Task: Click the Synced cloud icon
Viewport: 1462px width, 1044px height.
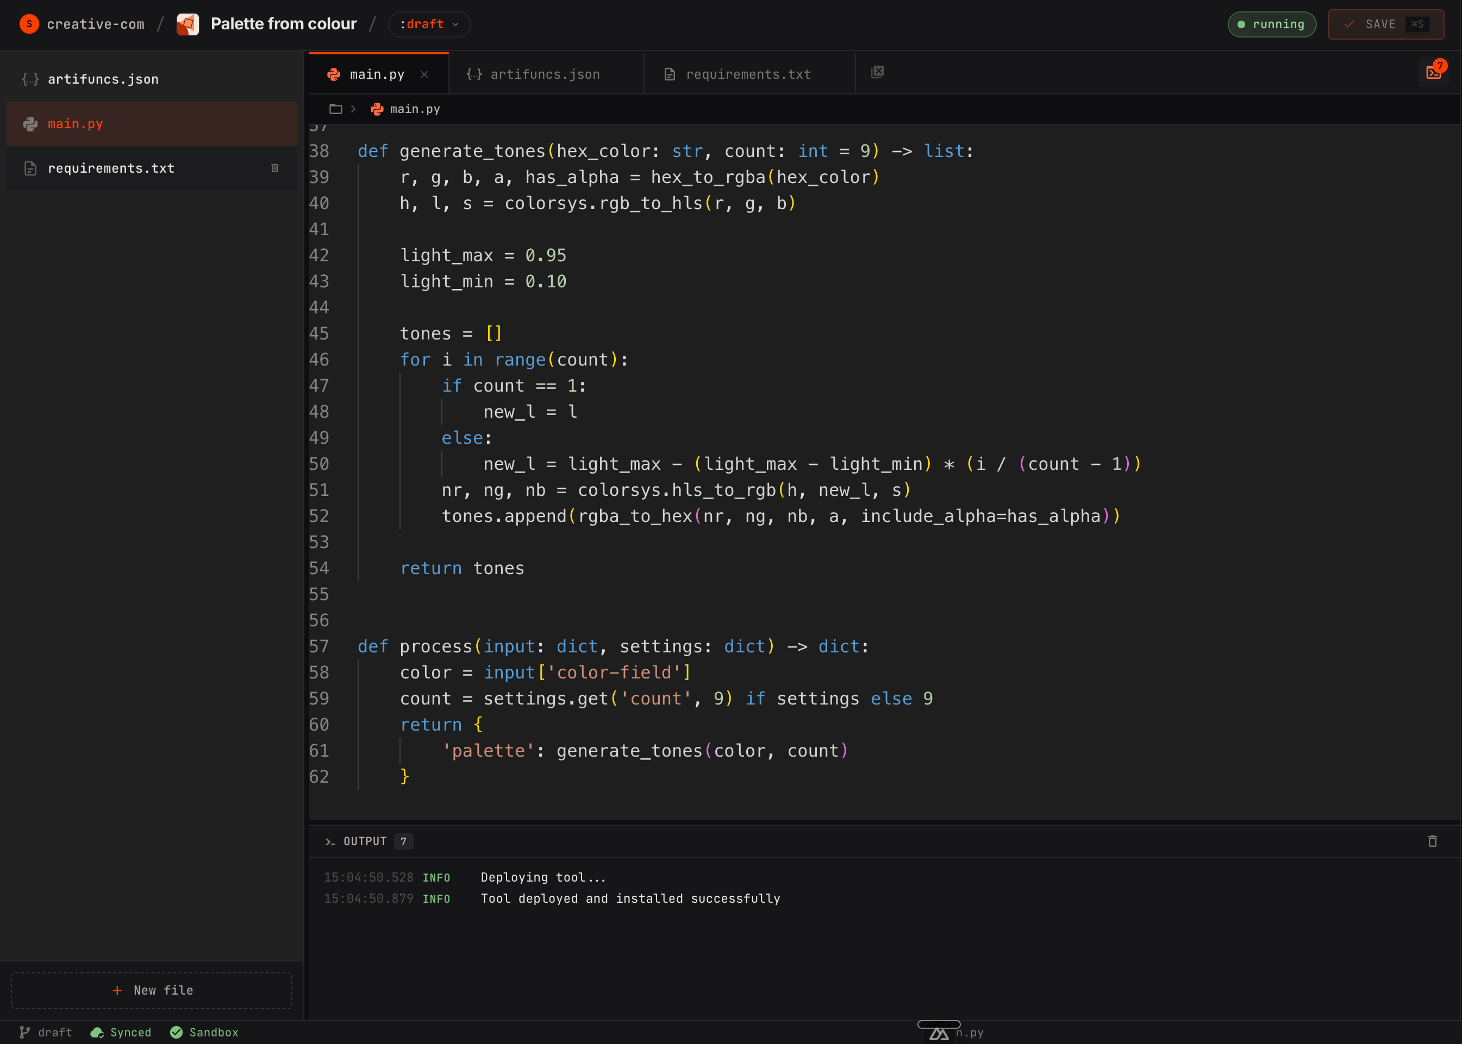Action: [97, 1032]
